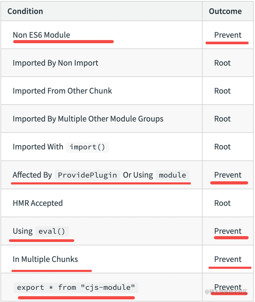This screenshot has width=255, height=302.
Task: Click the module code snippet
Action: point(172,175)
